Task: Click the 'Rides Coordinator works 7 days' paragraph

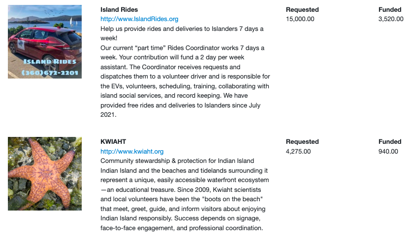Action: (185, 81)
